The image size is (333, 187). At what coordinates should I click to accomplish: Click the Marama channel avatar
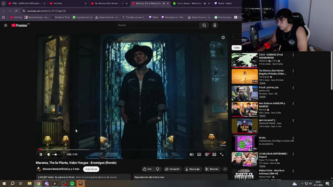39,169
